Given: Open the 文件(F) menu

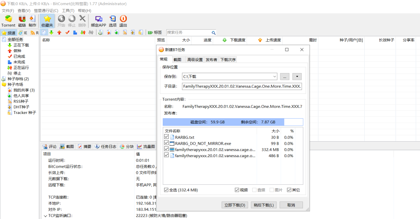Looking at the screenshot, I should tap(8, 11).
